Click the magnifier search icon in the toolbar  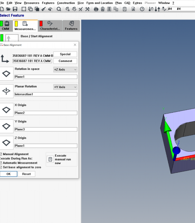59,9
